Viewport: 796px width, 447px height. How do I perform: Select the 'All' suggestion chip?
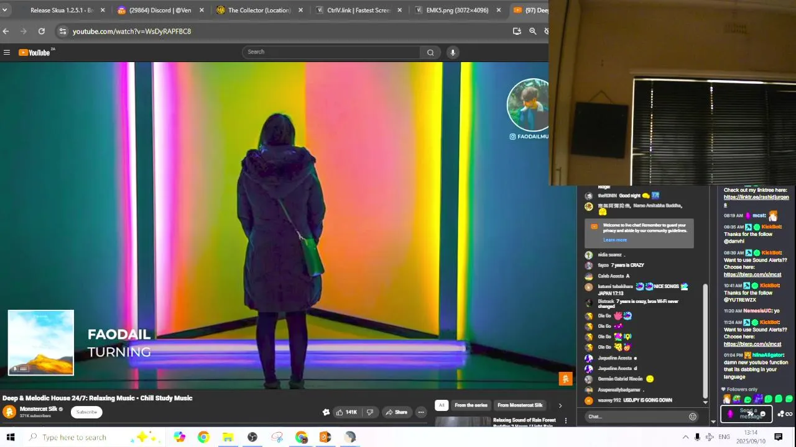tap(441, 405)
